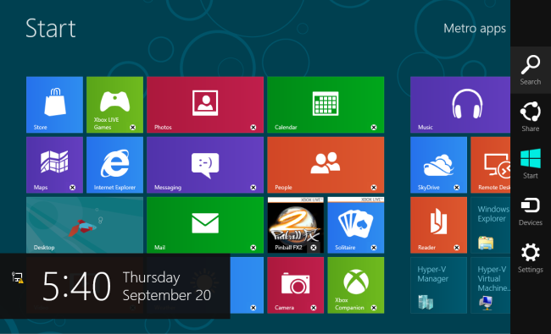Launch the Solitaire tile

coord(356,225)
